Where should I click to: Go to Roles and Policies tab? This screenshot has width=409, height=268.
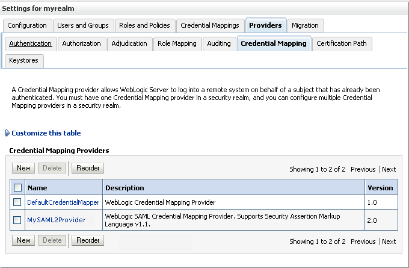coord(144,25)
